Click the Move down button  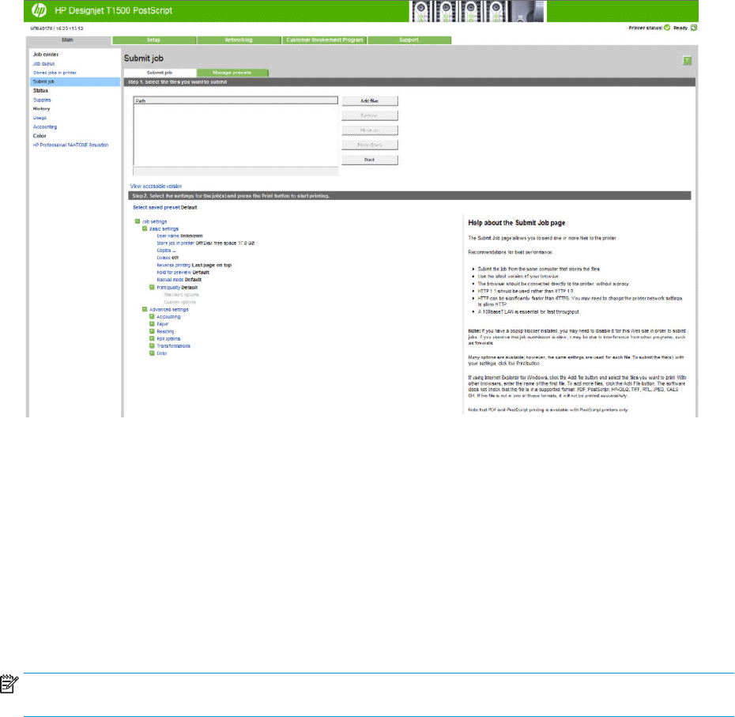point(370,145)
